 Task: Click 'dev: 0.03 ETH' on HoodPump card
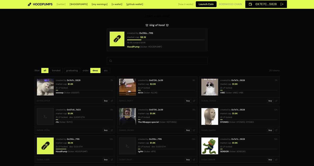tap(76, 147)
